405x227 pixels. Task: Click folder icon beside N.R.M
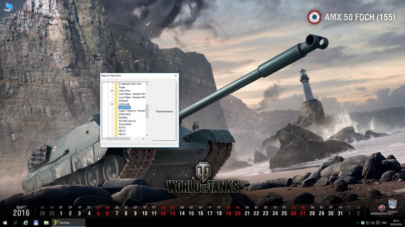pyautogui.click(x=116, y=128)
